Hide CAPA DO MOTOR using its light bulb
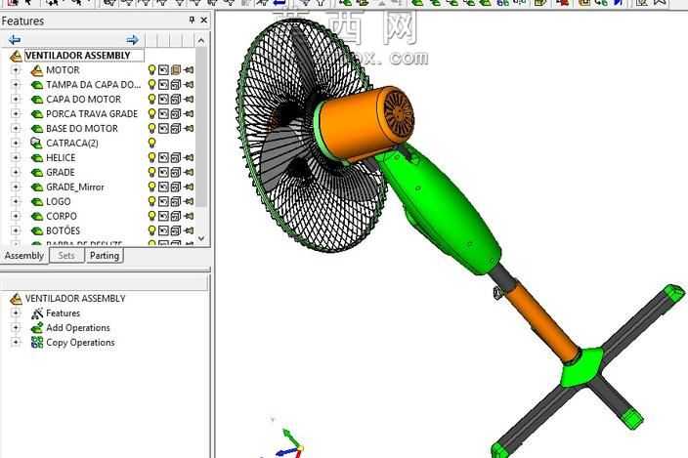 [x=151, y=100]
